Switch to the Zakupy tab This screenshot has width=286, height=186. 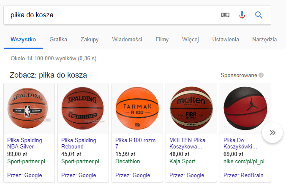click(x=90, y=40)
